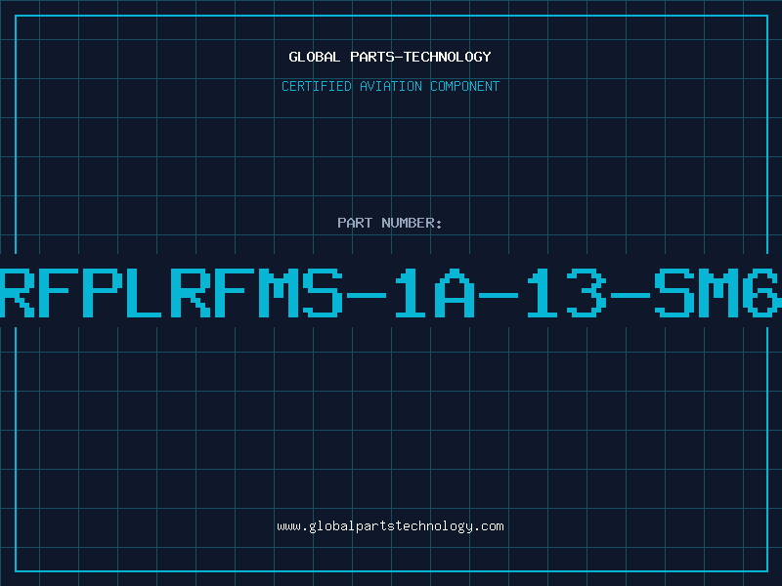Select the RFPLRFMS-1A-13-SM6 part number text
782x586 pixels.
point(390,293)
